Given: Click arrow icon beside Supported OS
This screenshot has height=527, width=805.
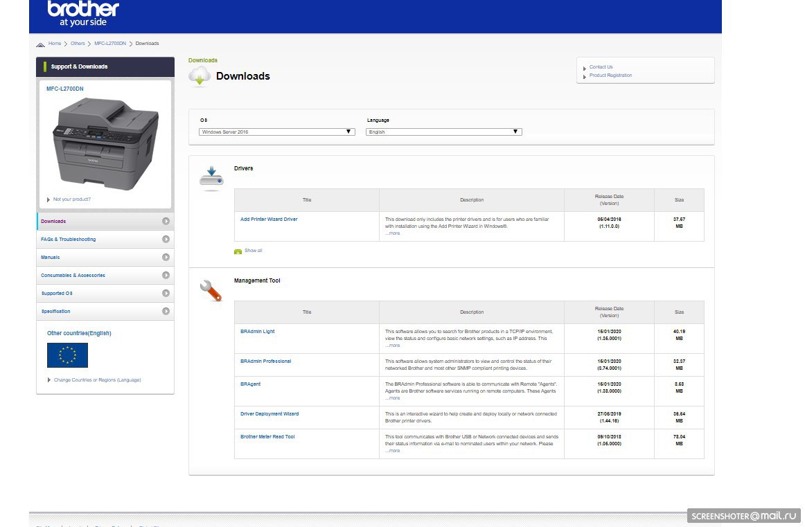Looking at the screenshot, I should click(x=166, y=293).
